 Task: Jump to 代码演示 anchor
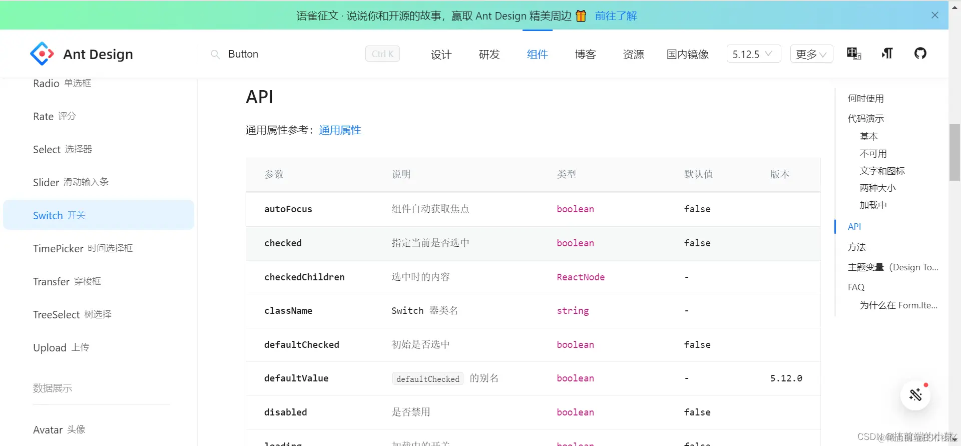point(865,119)
